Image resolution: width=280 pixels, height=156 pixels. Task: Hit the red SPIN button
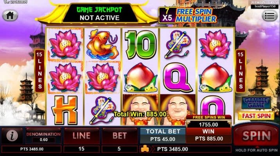point(256,136)
